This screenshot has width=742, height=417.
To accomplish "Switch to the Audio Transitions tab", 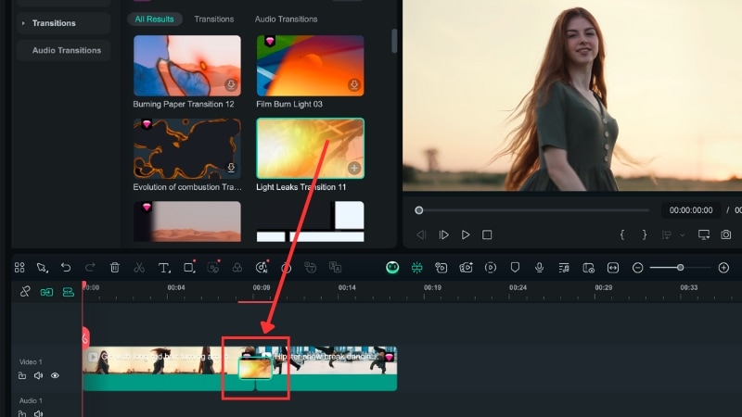I will 286,19.
